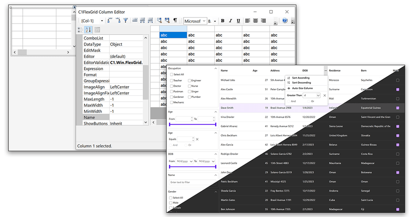Screen dimensions: 413x217
Task: Click the alphabetical sort properties icon
Action: [88, 30]
